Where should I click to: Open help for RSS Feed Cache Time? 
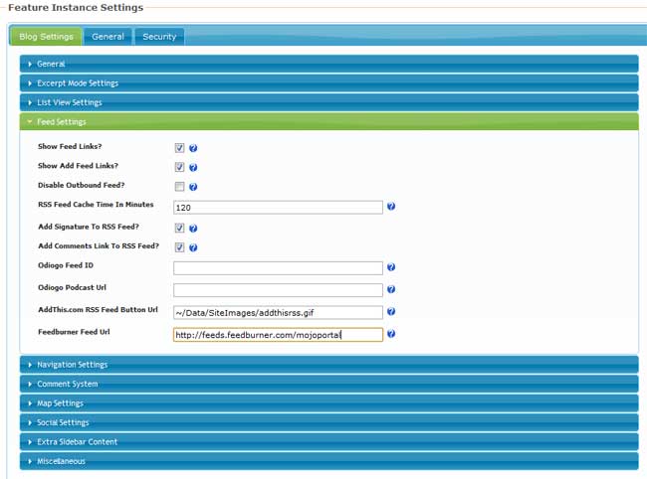coord(391,207)
